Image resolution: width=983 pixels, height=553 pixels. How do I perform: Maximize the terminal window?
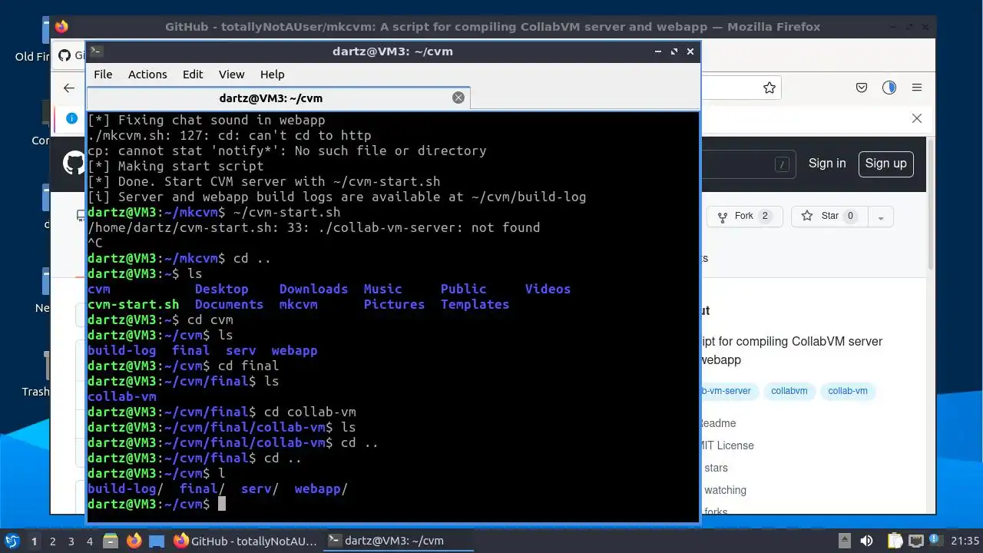point(674,51)
